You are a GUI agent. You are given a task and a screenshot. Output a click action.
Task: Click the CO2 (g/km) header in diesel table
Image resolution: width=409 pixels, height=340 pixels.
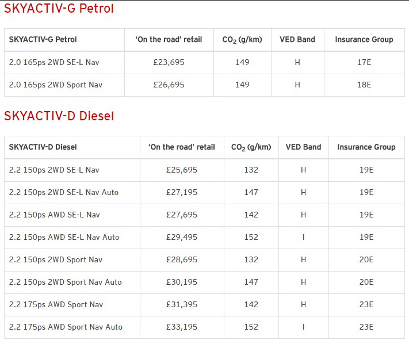251,147
